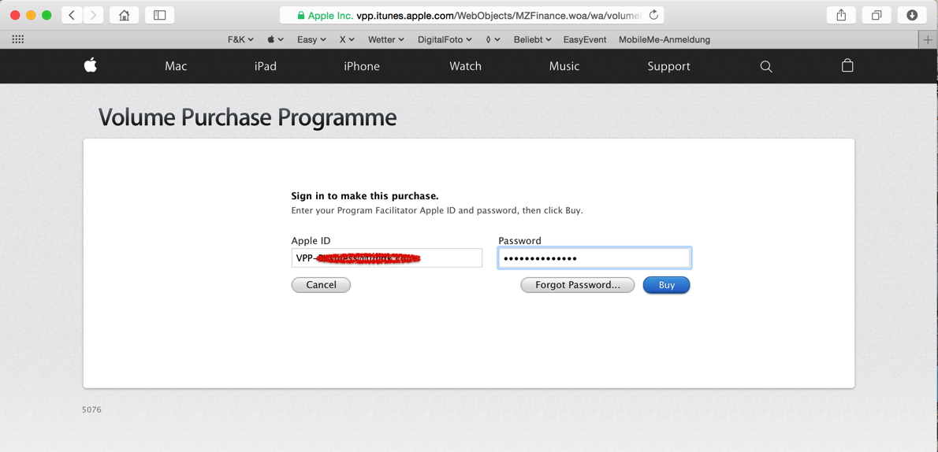Viewport: 938px width, 452px height.
Task: Open the Music section
Action: (564, 66)
